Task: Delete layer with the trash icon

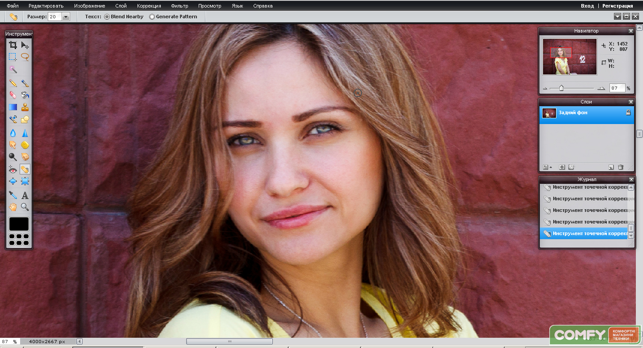Action: pos(621,167)
